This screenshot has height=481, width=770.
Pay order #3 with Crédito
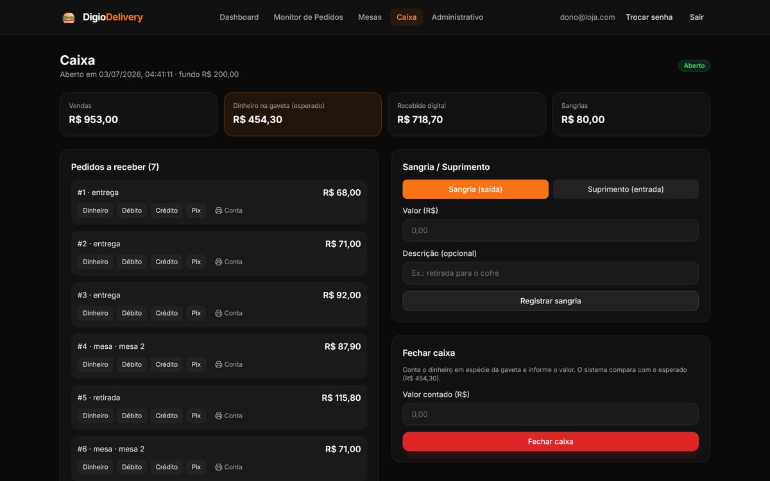167,313
